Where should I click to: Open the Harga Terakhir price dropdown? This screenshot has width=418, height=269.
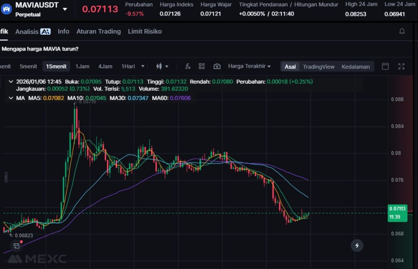pos(249,66)
